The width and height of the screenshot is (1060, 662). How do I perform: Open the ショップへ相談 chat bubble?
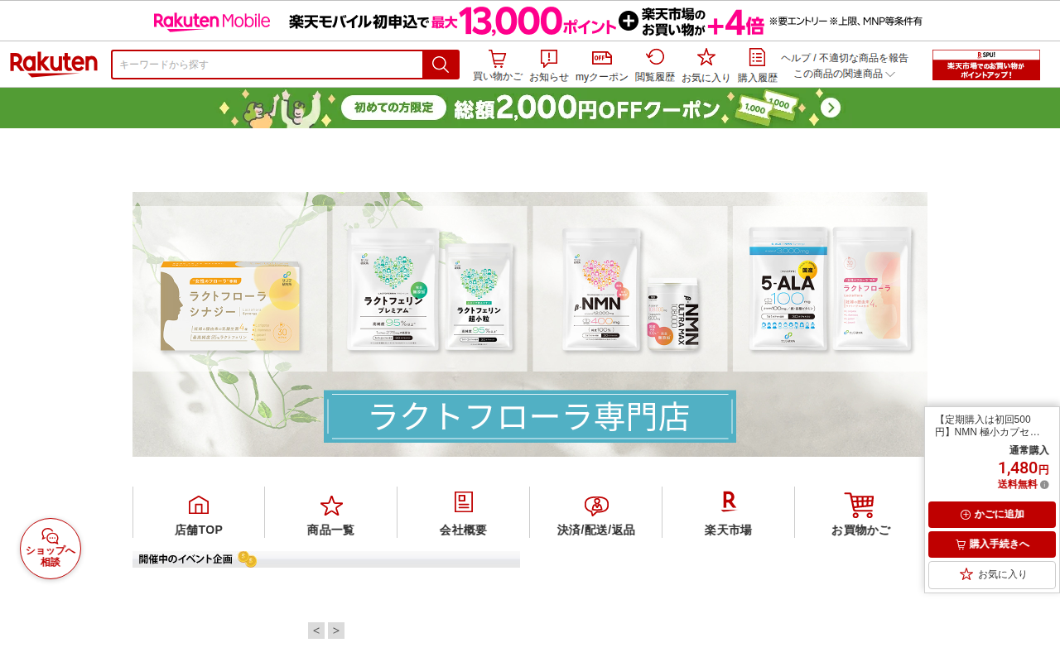coord(51,549)
